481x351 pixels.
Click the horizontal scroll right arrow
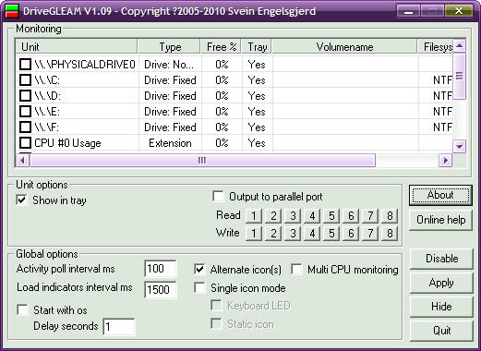click(445, 160)
